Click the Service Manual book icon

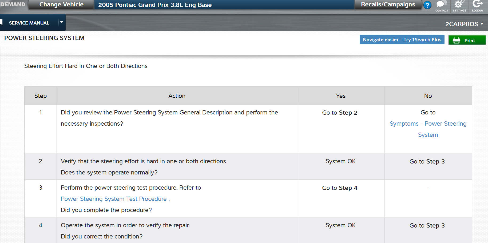(1, 22)
